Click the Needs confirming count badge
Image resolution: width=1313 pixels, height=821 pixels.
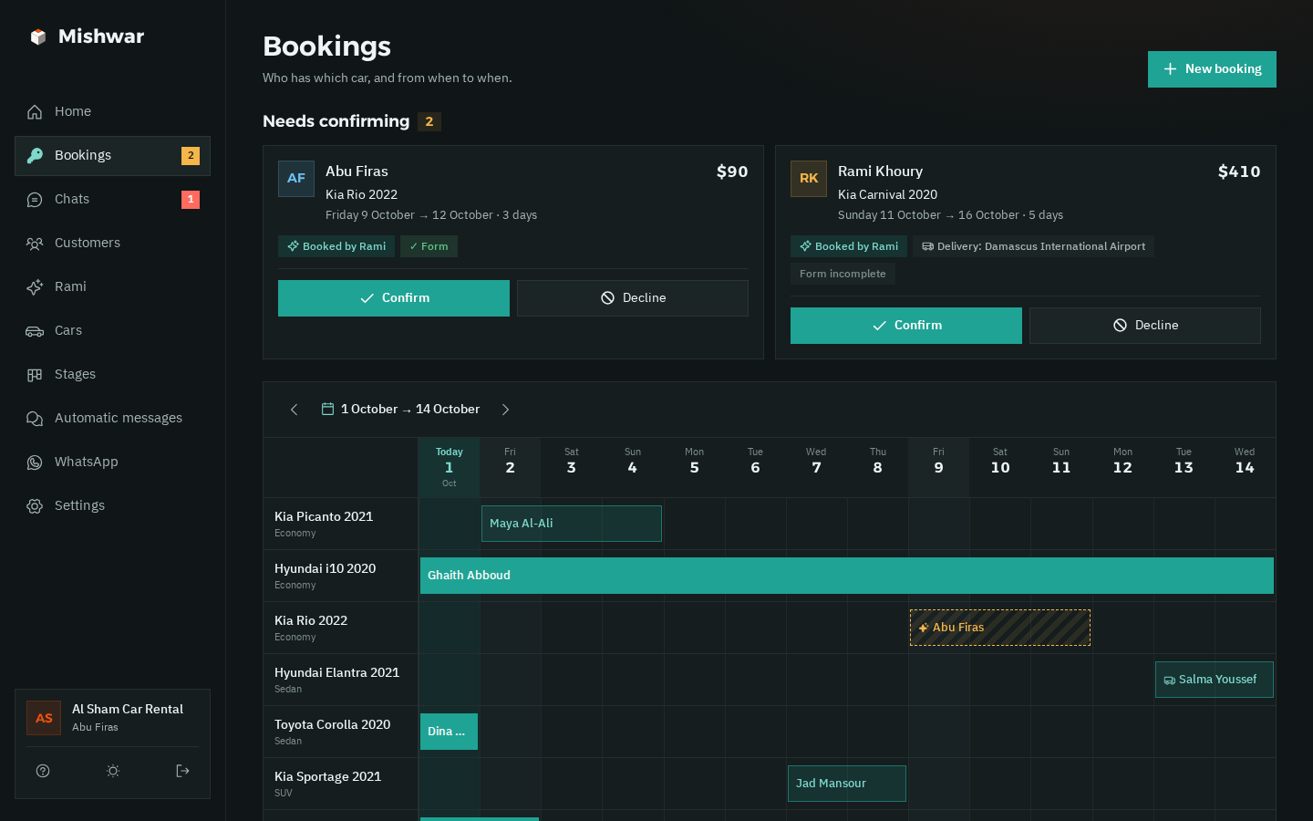[x=429, y=121]
